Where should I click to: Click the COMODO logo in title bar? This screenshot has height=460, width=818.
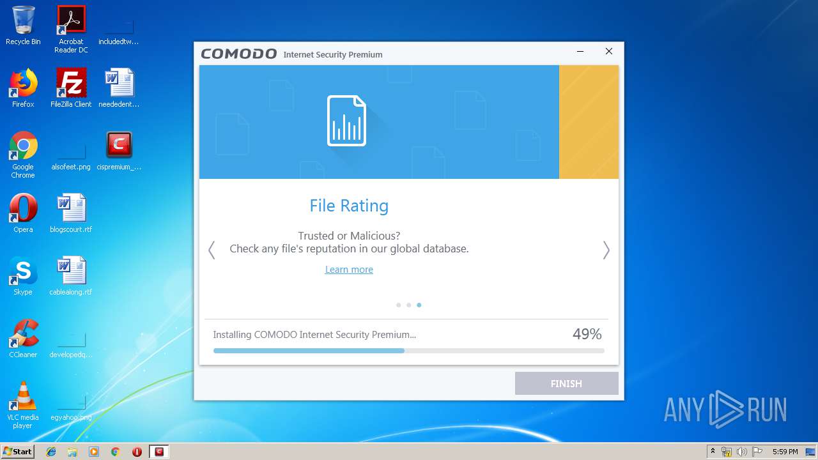(239, 54)
